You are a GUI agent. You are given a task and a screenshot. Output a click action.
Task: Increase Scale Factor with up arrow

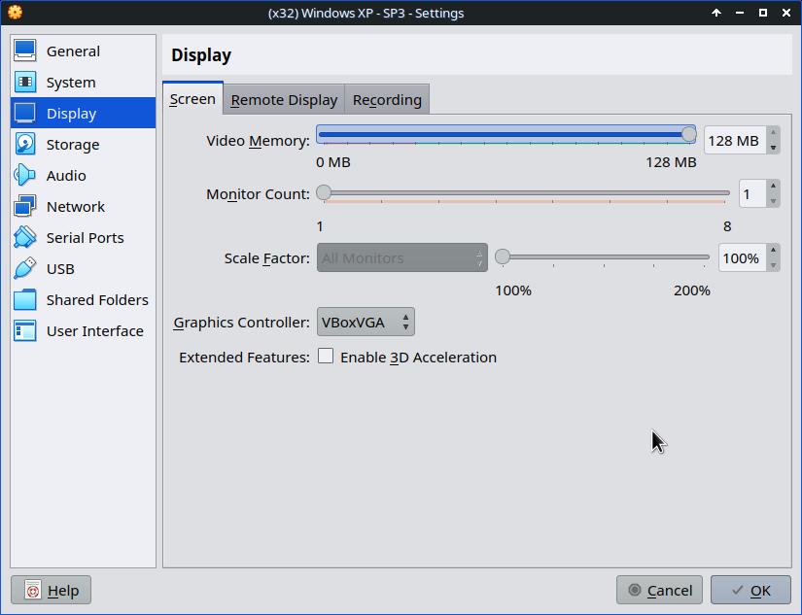773,251
